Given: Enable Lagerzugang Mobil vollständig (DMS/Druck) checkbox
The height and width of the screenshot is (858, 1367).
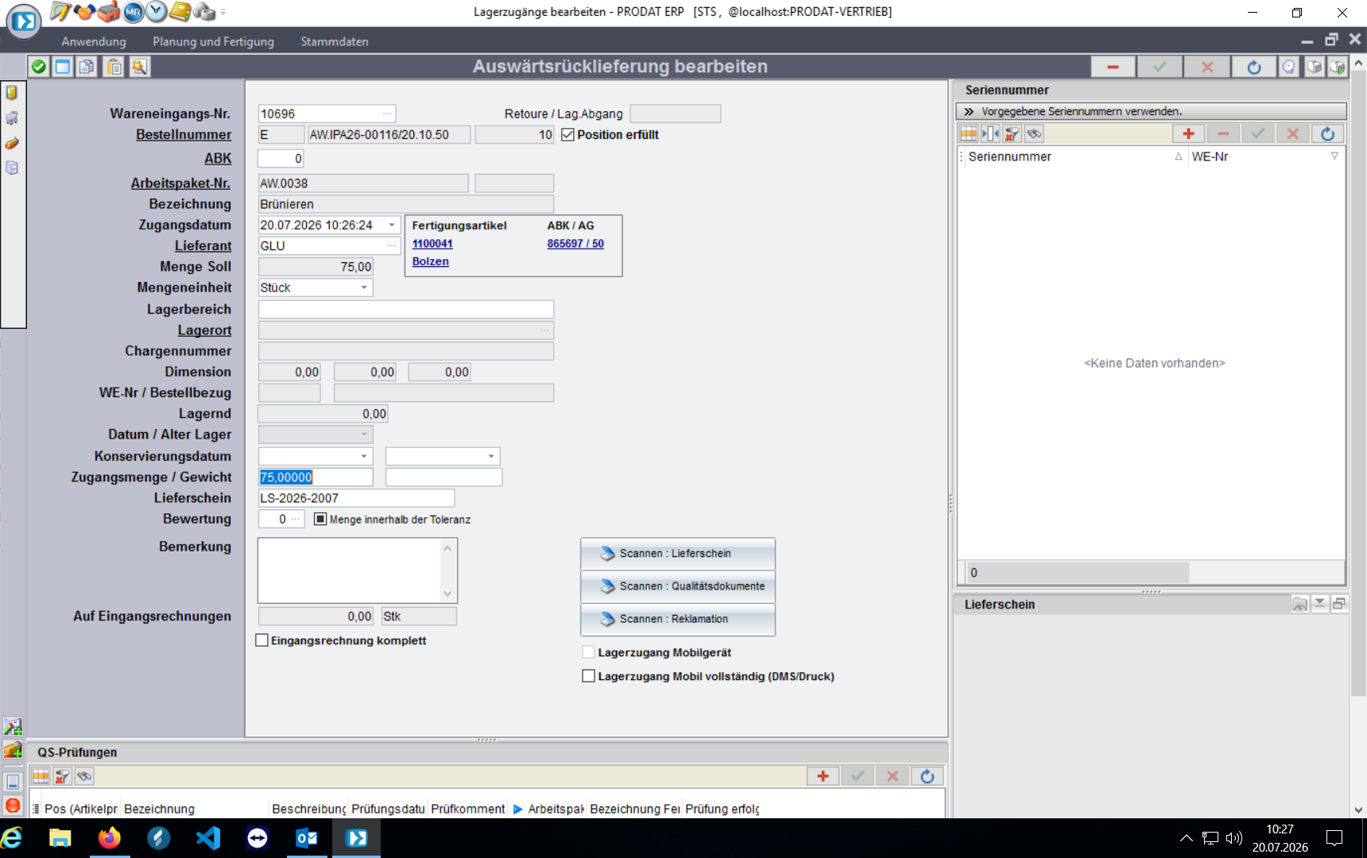Looking at the screenshot, I should coord(588,676).
